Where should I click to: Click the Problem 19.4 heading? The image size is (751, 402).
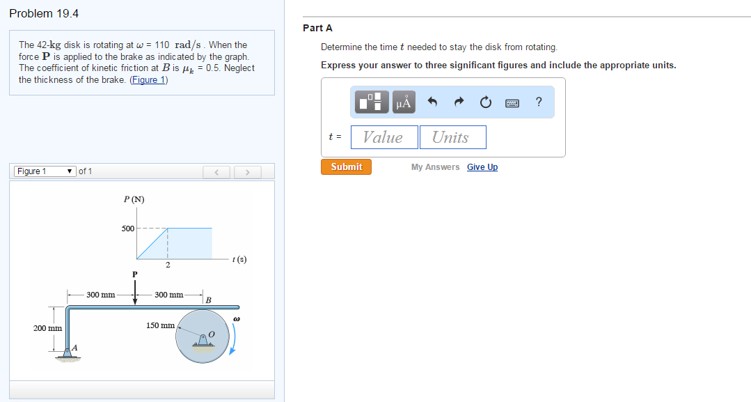[44, 13]
